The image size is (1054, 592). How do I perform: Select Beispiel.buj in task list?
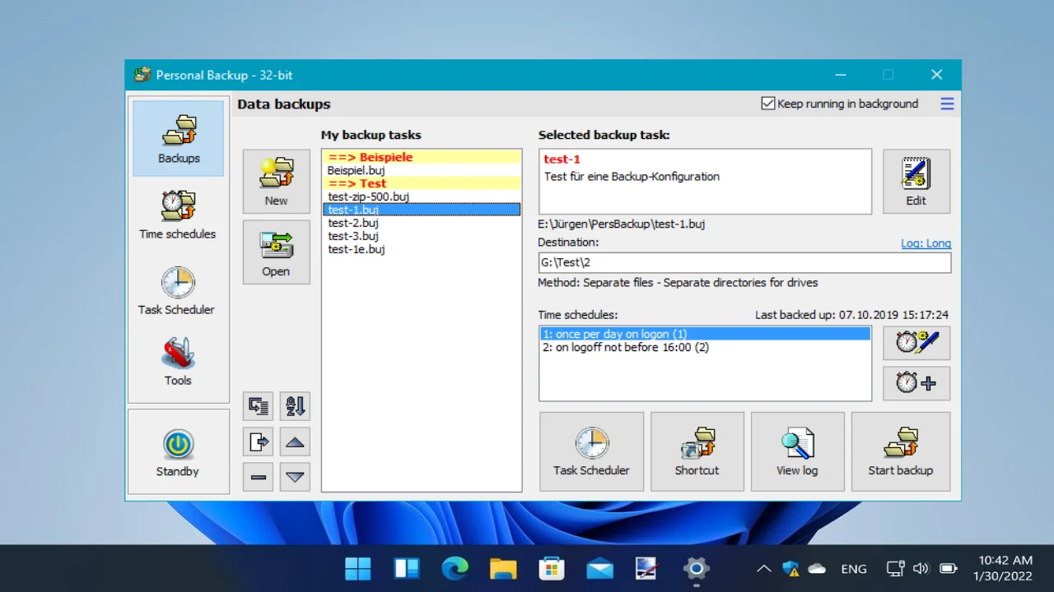tap(422, 170)
